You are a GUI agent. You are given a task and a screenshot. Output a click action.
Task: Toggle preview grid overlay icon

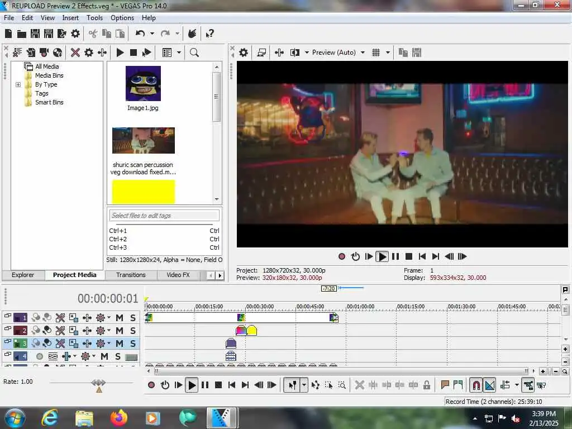(376, 53)
